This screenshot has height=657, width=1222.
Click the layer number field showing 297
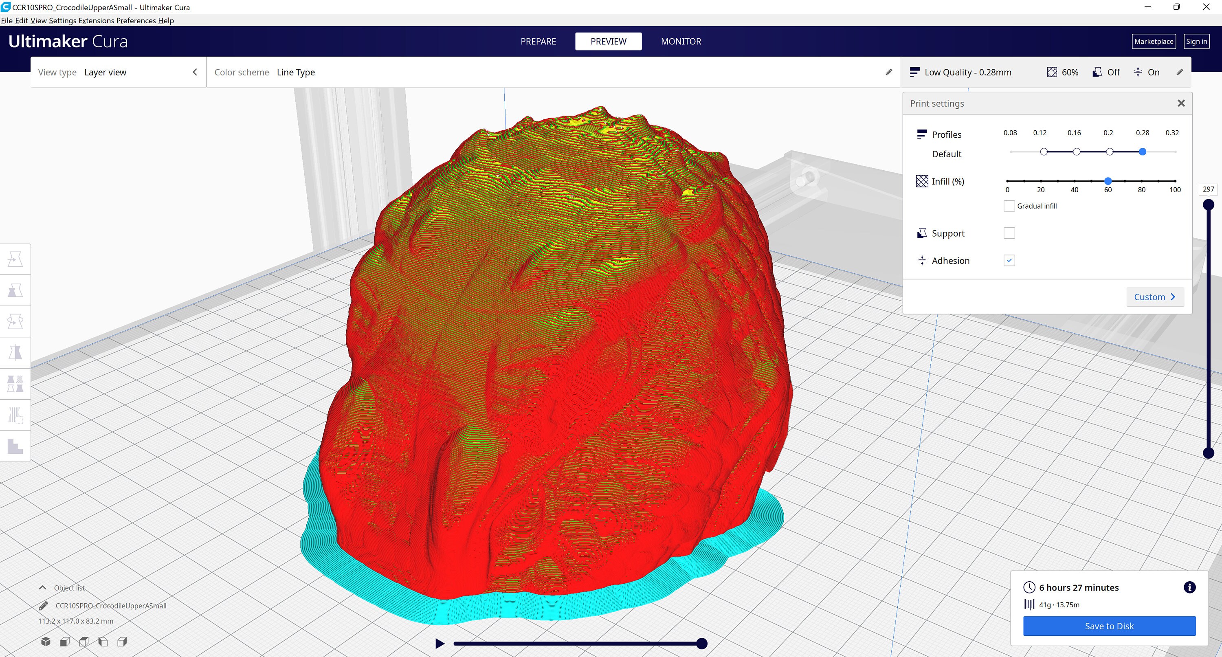pyautogui.click(x=1208, y=189)
